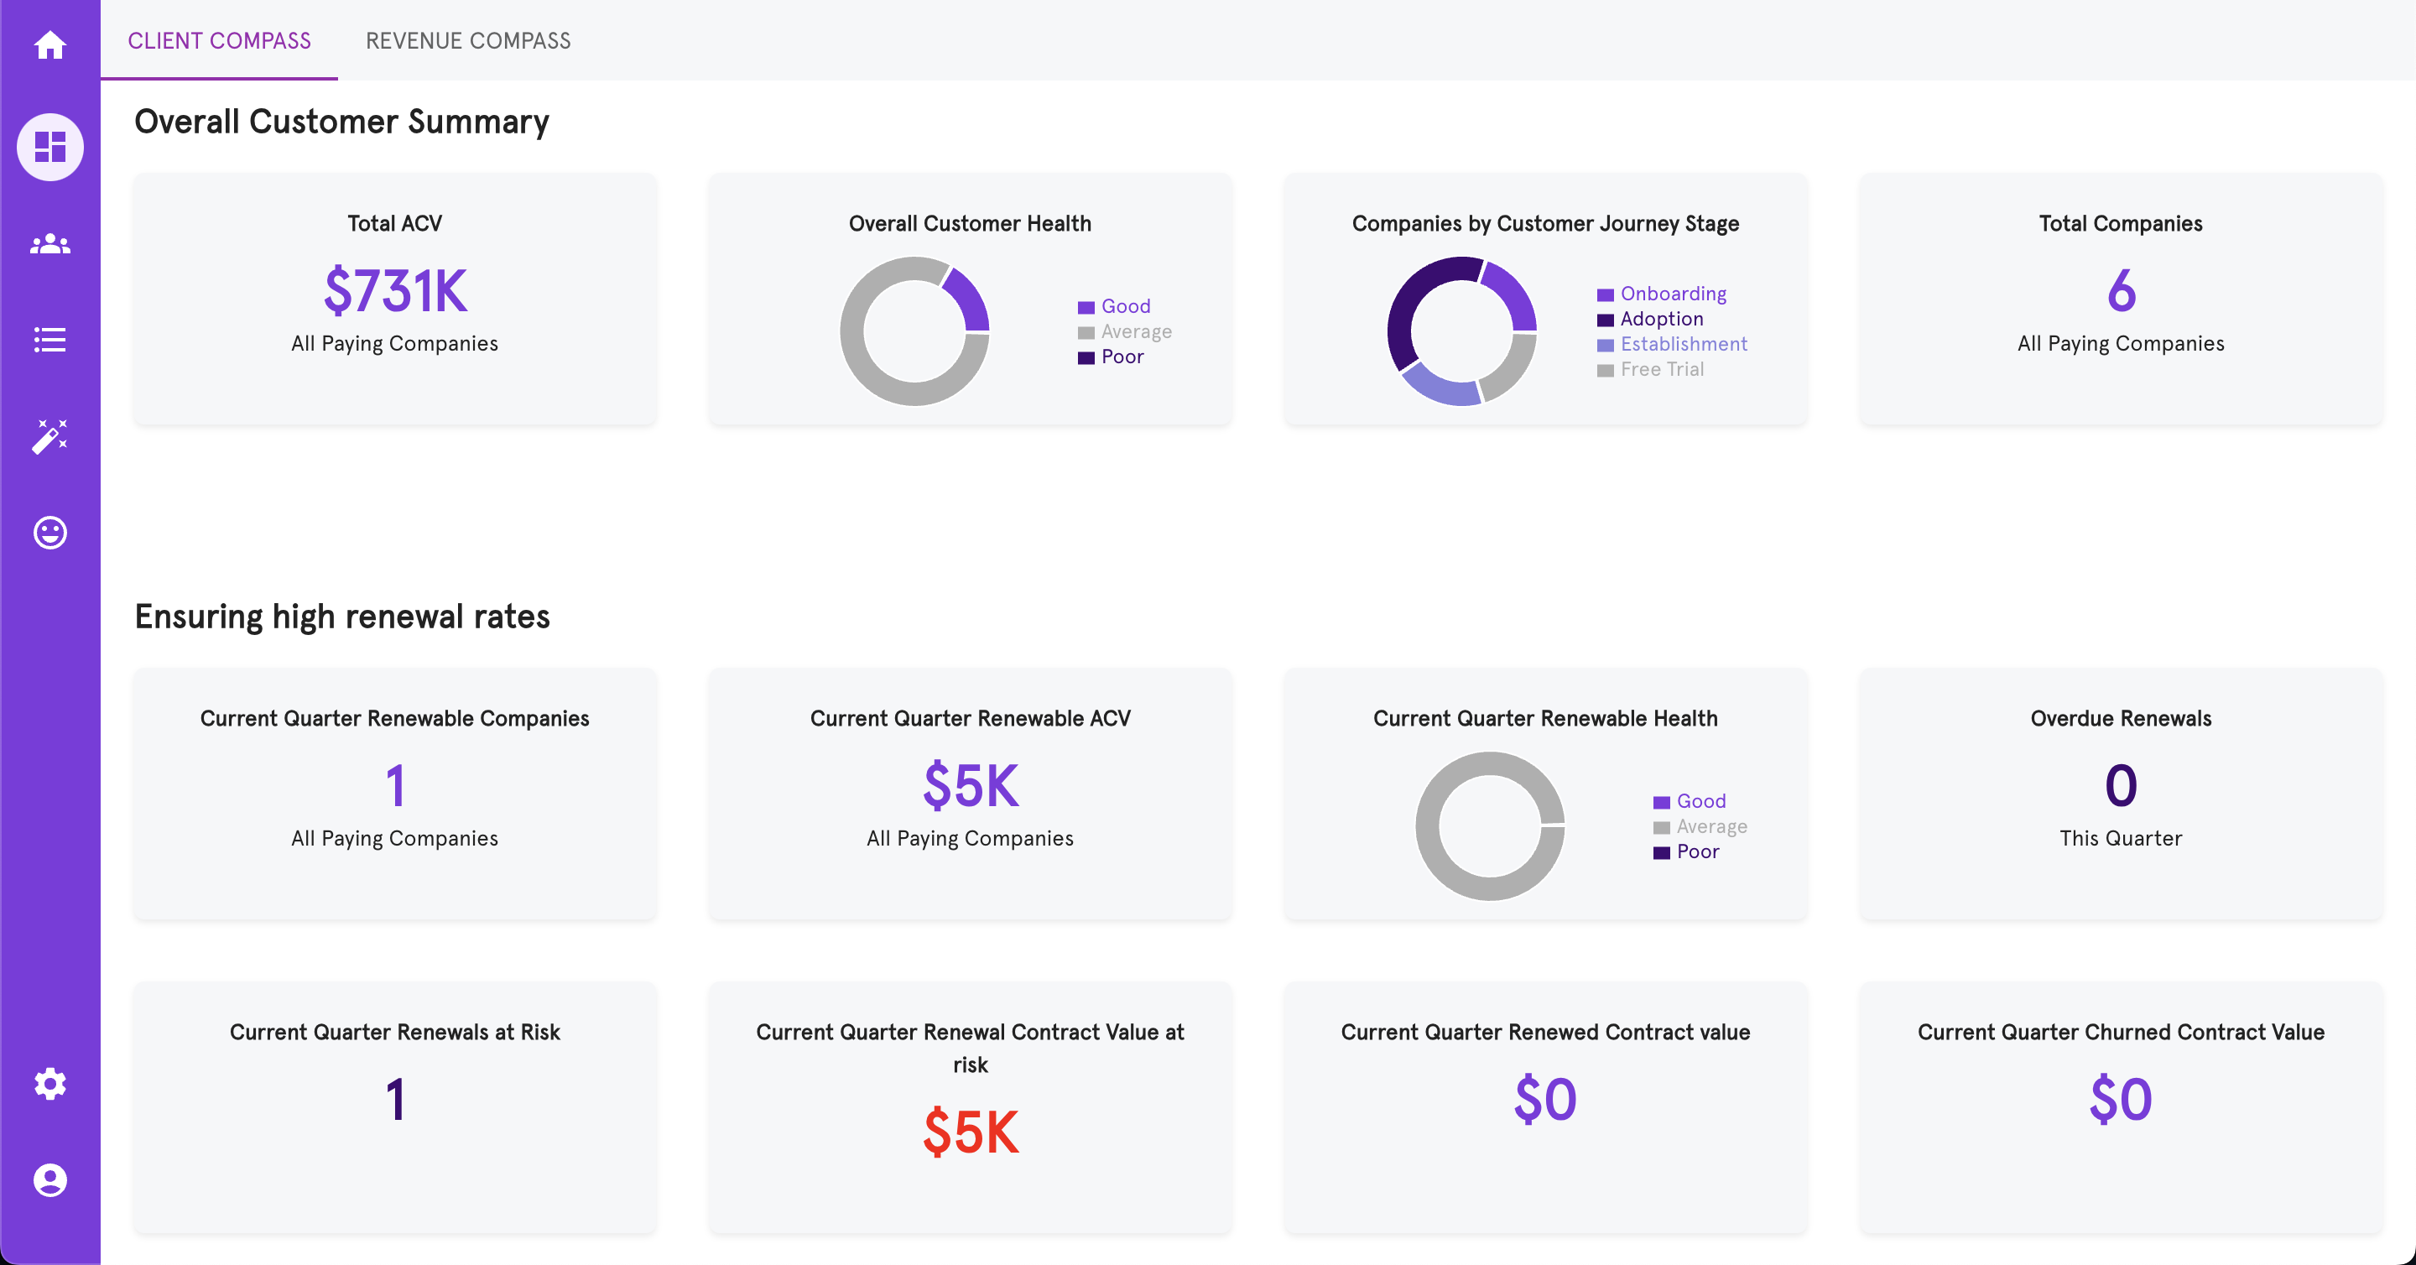Click the Current Quarter Renewable Health donut chart

point(1491,826)
